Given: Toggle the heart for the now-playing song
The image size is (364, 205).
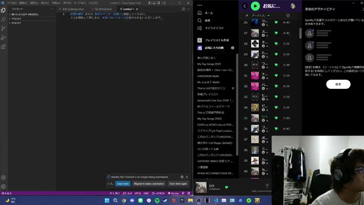Looking at the screenshot, I should (x=226, y=187).
